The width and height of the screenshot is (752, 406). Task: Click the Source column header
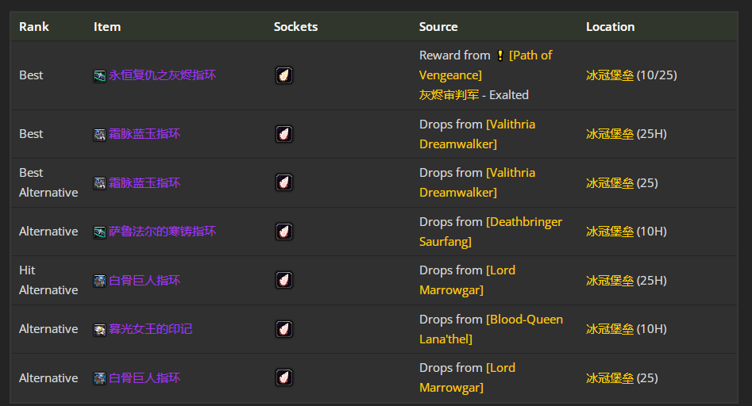[438, 27]
